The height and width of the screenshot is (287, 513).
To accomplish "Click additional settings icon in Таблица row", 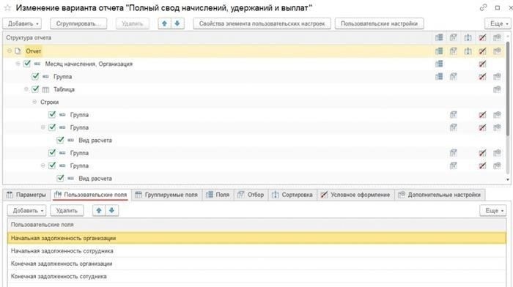I will pyautogui.click(x=497, y=89).
